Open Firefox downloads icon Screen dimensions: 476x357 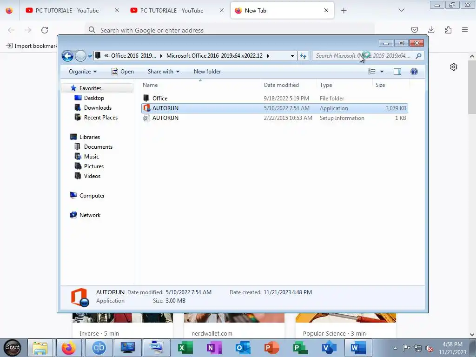tap(431, 30)
